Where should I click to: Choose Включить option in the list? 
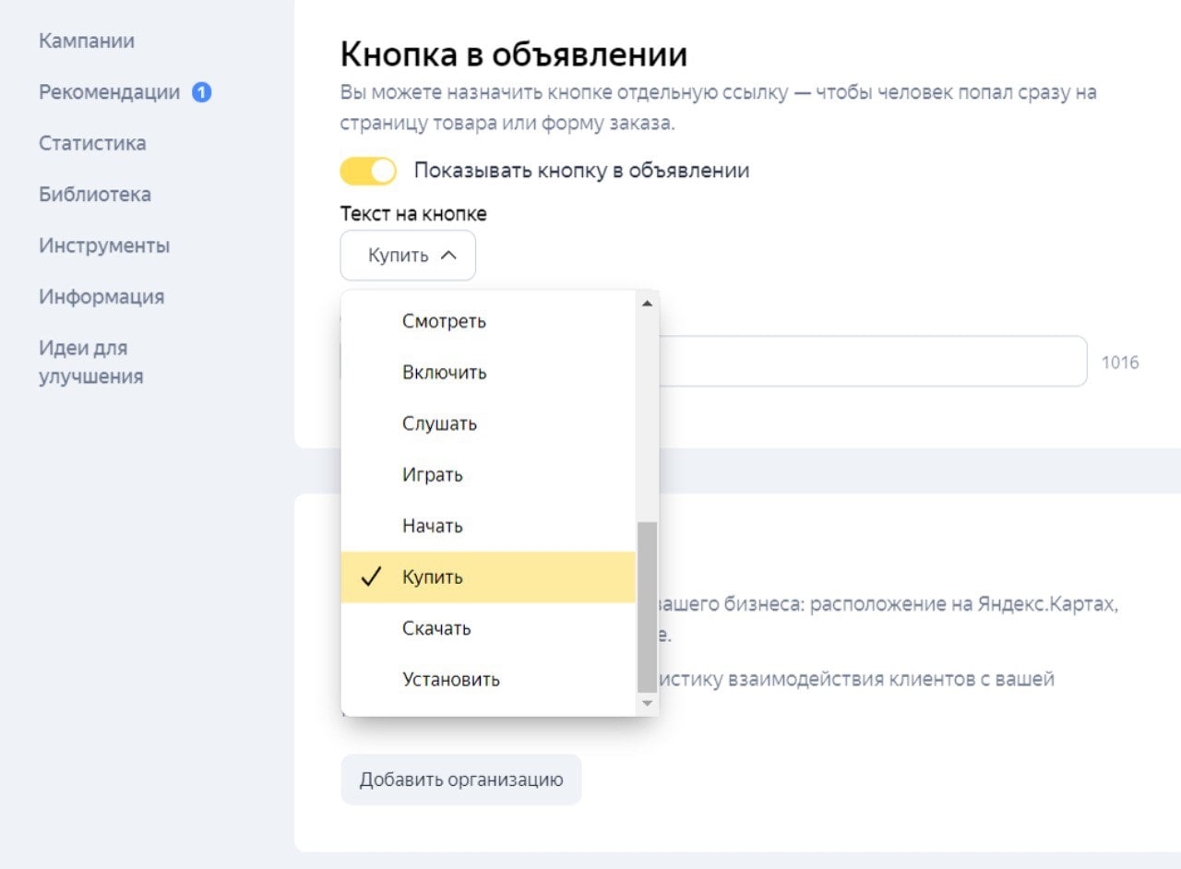[x=444, y=373]
